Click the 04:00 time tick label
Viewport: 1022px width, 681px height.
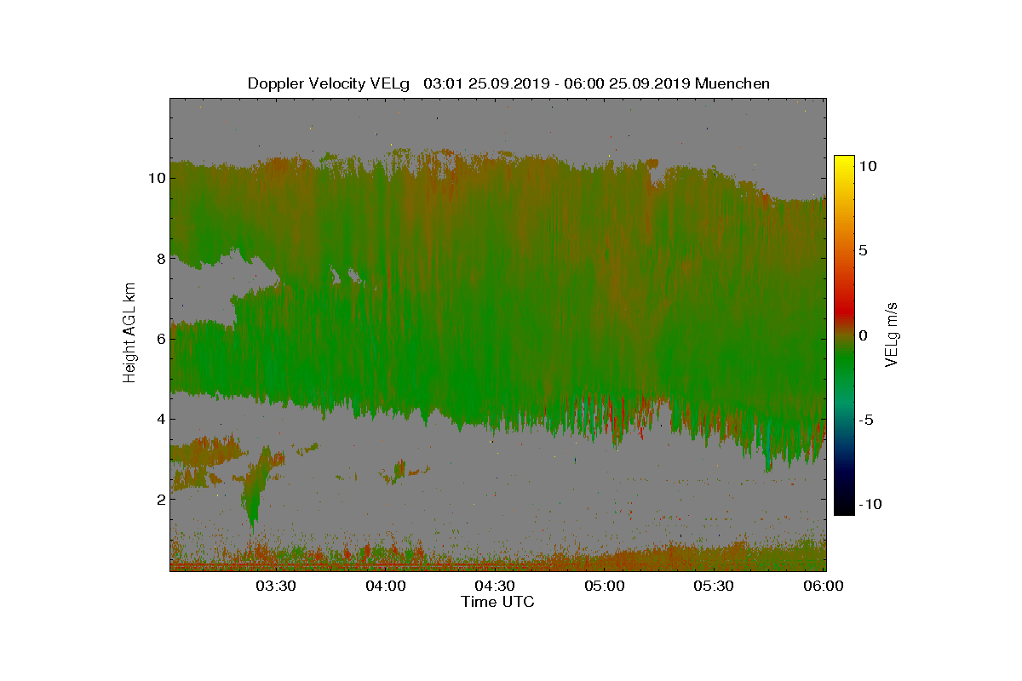pyautogui.click(x=386, y=586)
